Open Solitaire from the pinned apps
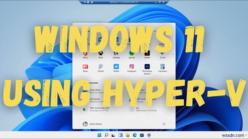Image resolution: width=248 pixels, height=139 pixels. [116, 55]
